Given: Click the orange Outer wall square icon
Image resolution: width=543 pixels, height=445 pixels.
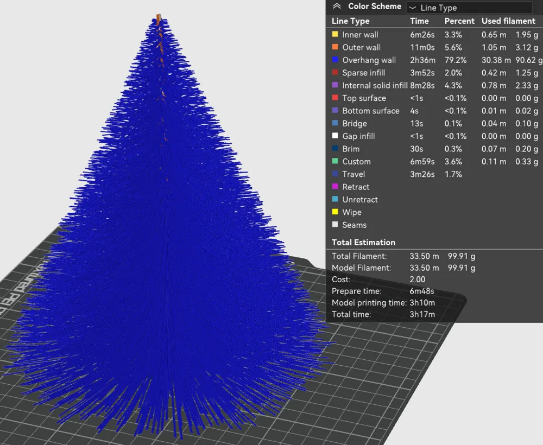Looking at the screenshot, I should 335,47.
